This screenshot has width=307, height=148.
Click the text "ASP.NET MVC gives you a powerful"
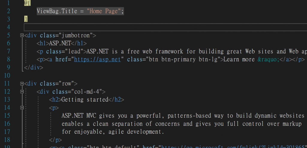[x=113, y=116]
